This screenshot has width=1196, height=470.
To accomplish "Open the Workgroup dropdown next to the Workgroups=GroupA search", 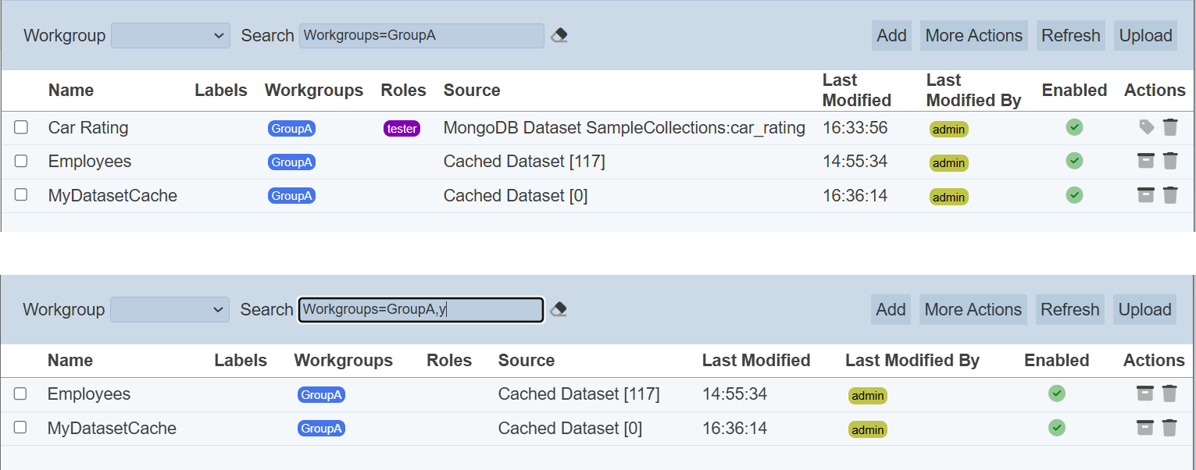I will 170,36.
